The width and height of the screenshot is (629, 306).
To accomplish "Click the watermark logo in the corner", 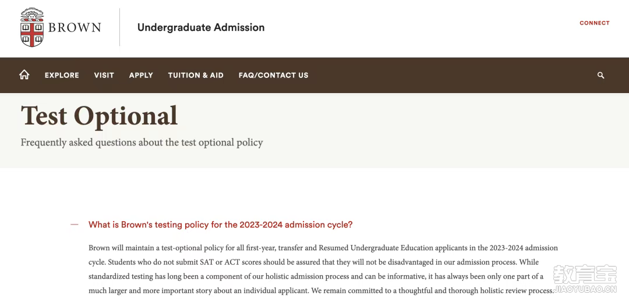I will point(584,275).
